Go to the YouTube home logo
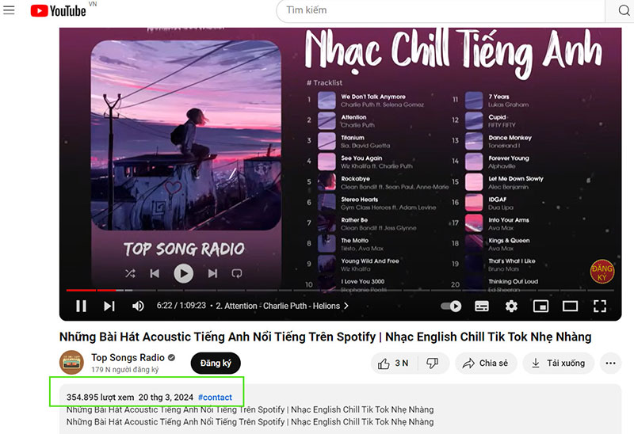Screen dimensions: 634x434 tap(59, 10)
